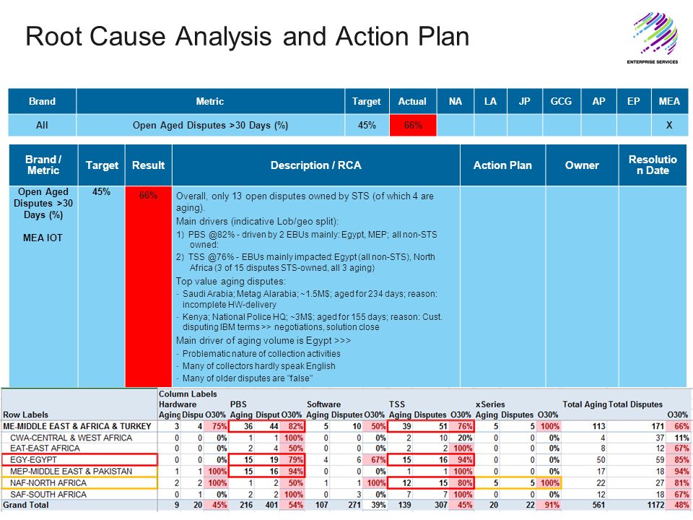Click the Resolution Date header

pyautogui.click(x=653, y=165)
